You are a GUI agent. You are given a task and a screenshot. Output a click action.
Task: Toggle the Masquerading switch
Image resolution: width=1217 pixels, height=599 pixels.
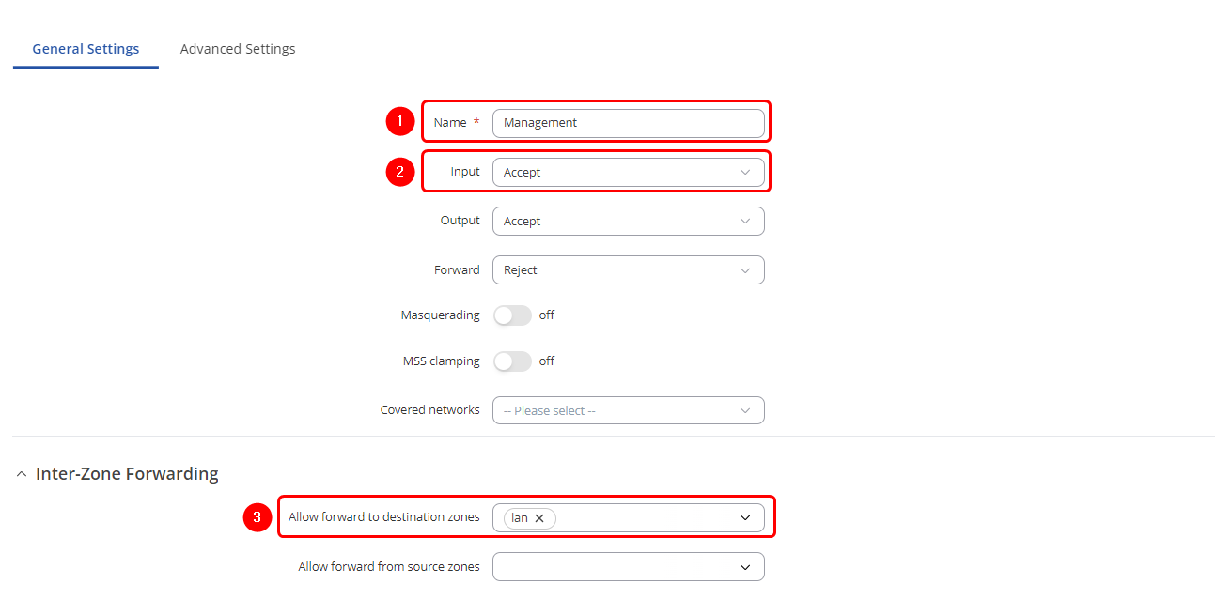pyautogui.click(x=512, y=315)
